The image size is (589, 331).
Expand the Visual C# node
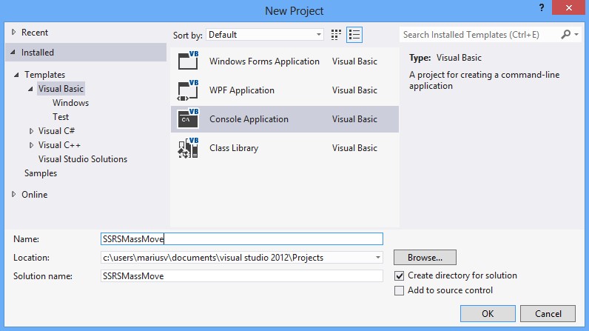31,131
